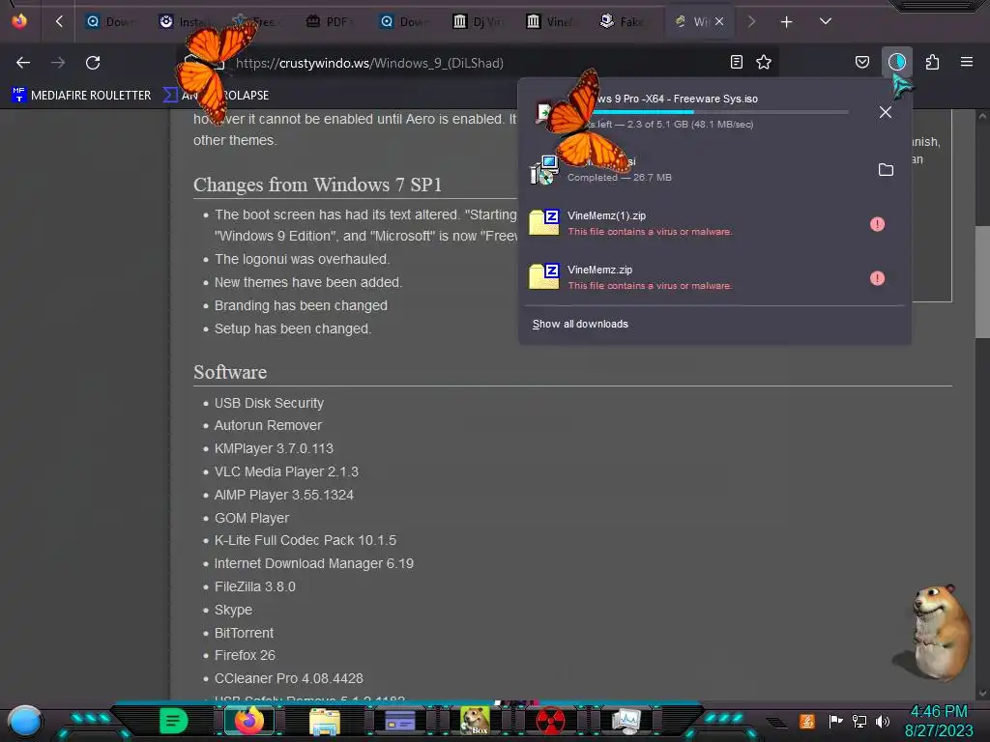Viewport: 990px width, 742px height.
Task: Click the crustywindo.ws URL field
Action: tap(480, 63)
